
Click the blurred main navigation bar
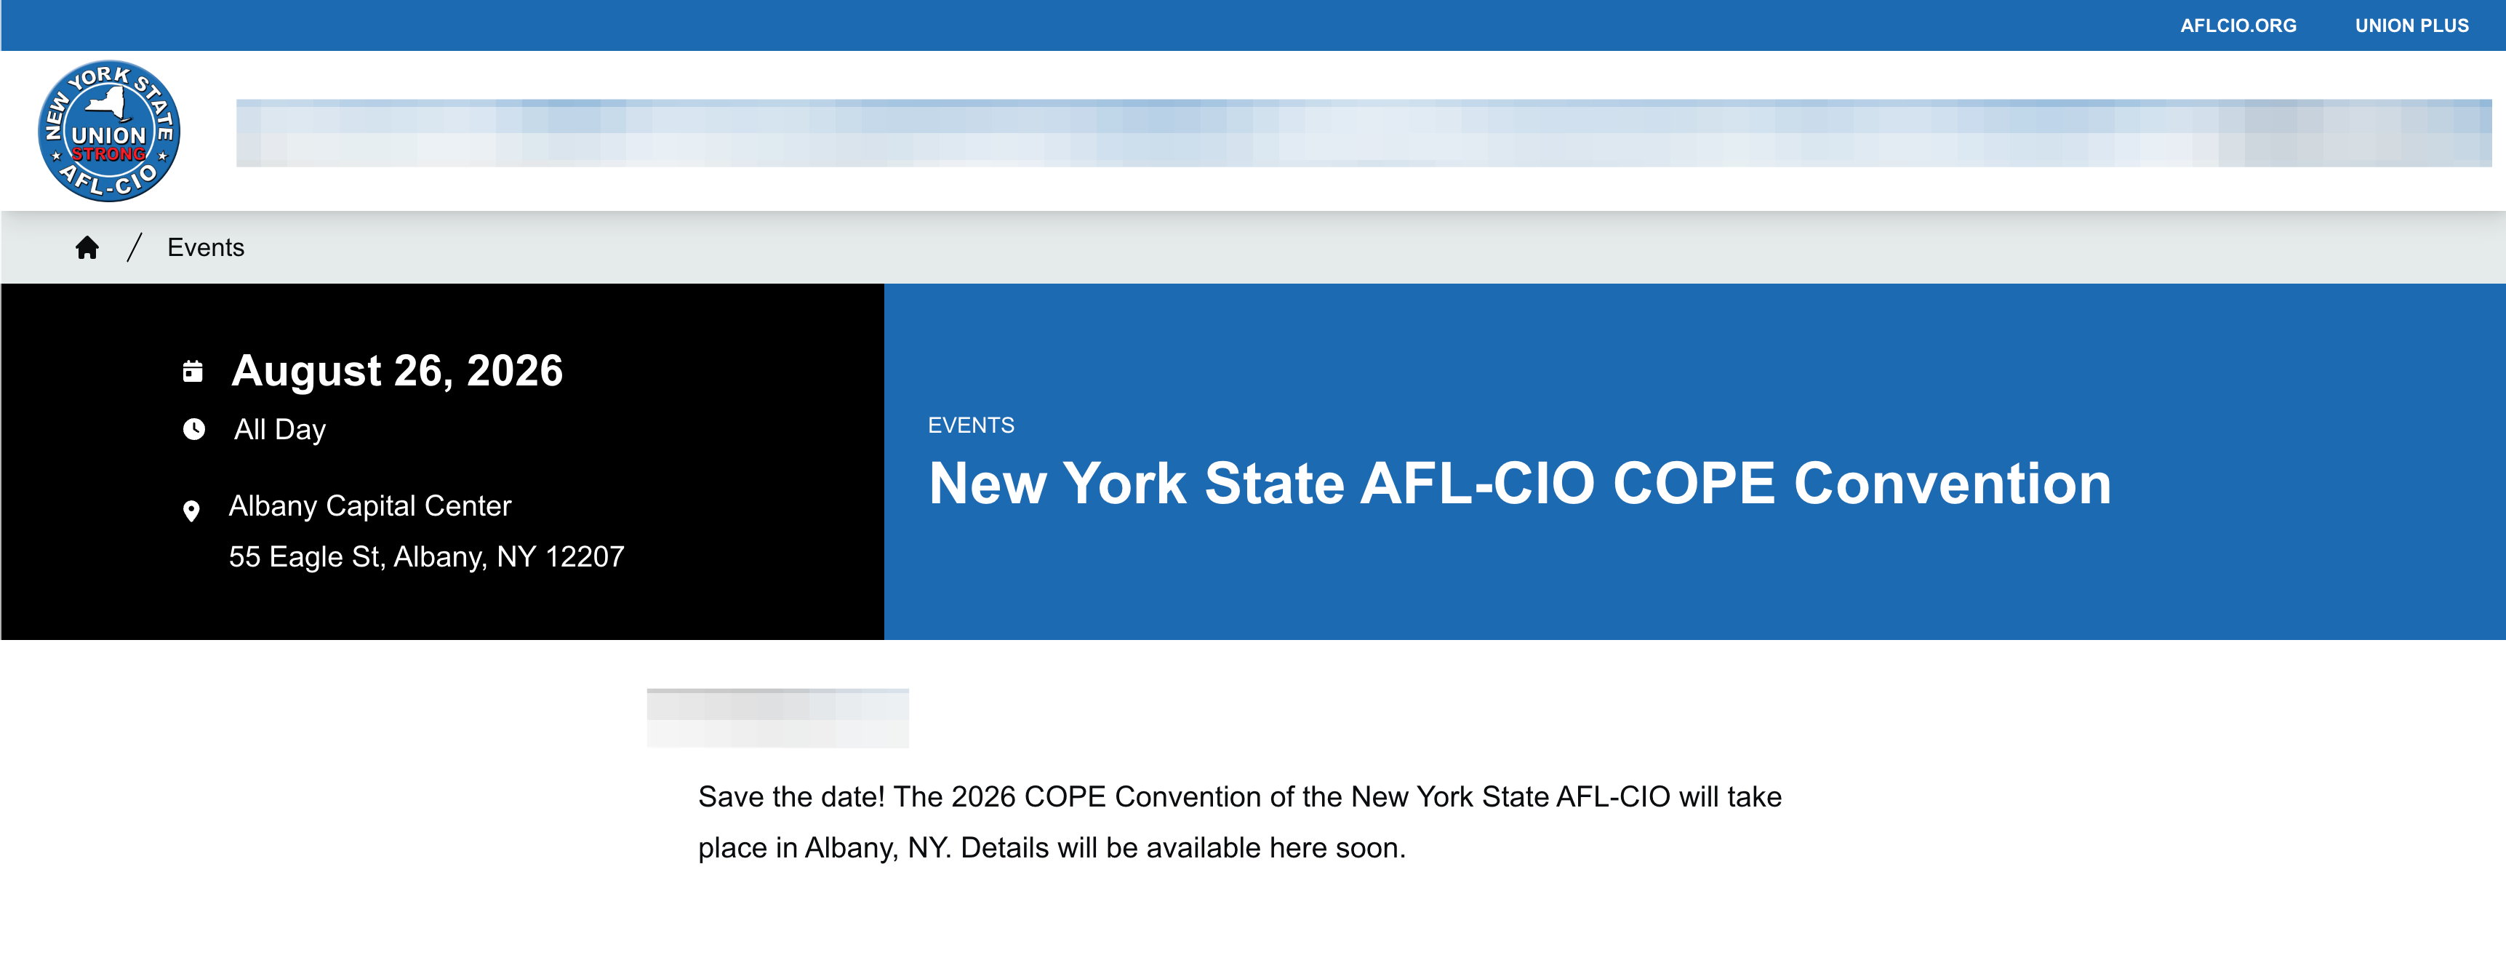click(x=1362, y=133)
